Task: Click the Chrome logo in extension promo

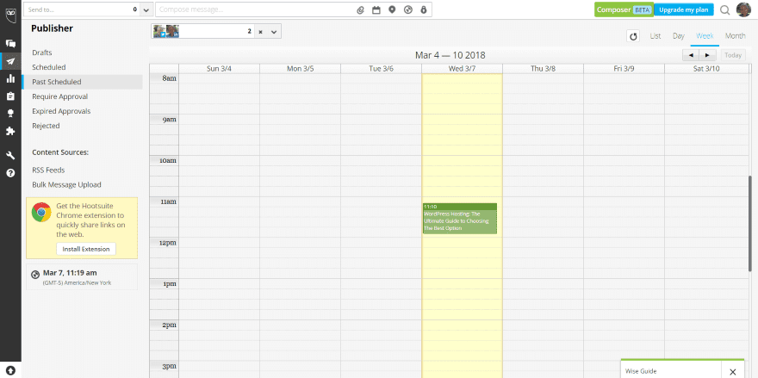Action: pos(41,212)
